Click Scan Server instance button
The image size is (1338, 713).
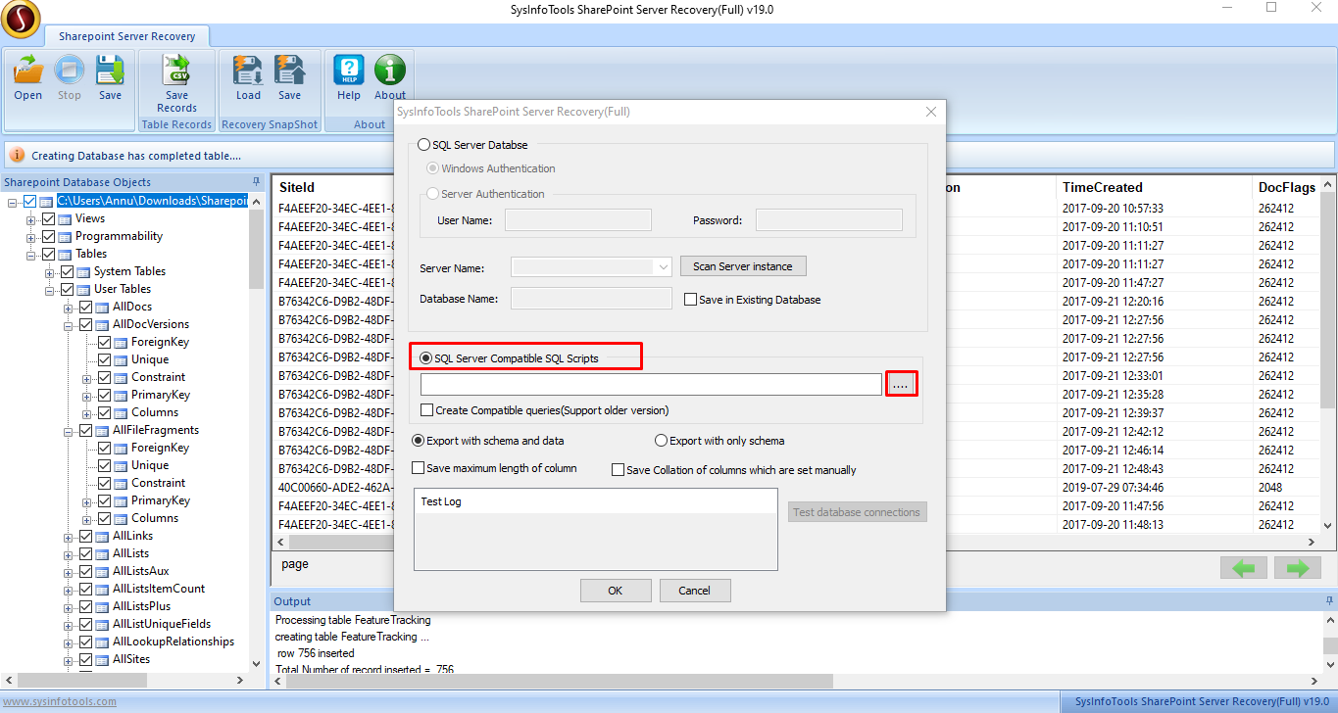click(743, 266)
